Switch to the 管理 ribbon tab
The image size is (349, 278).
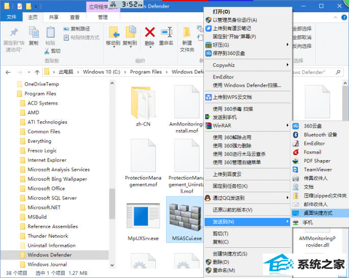tap(103, 17)
